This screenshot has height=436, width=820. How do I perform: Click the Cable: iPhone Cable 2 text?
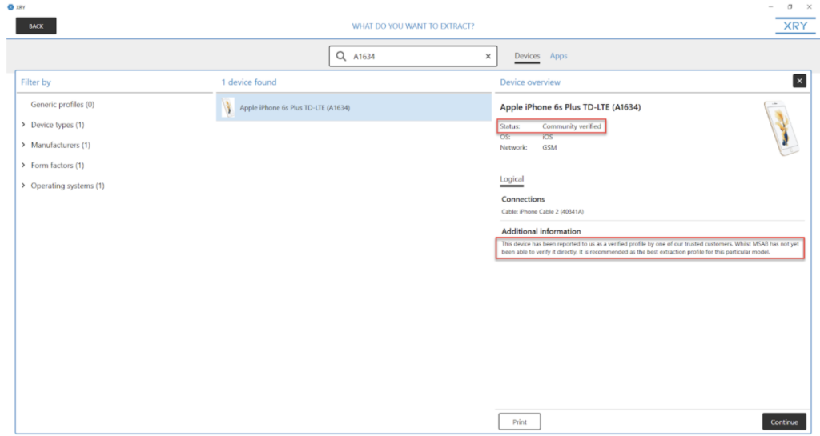tap(542, 212)
